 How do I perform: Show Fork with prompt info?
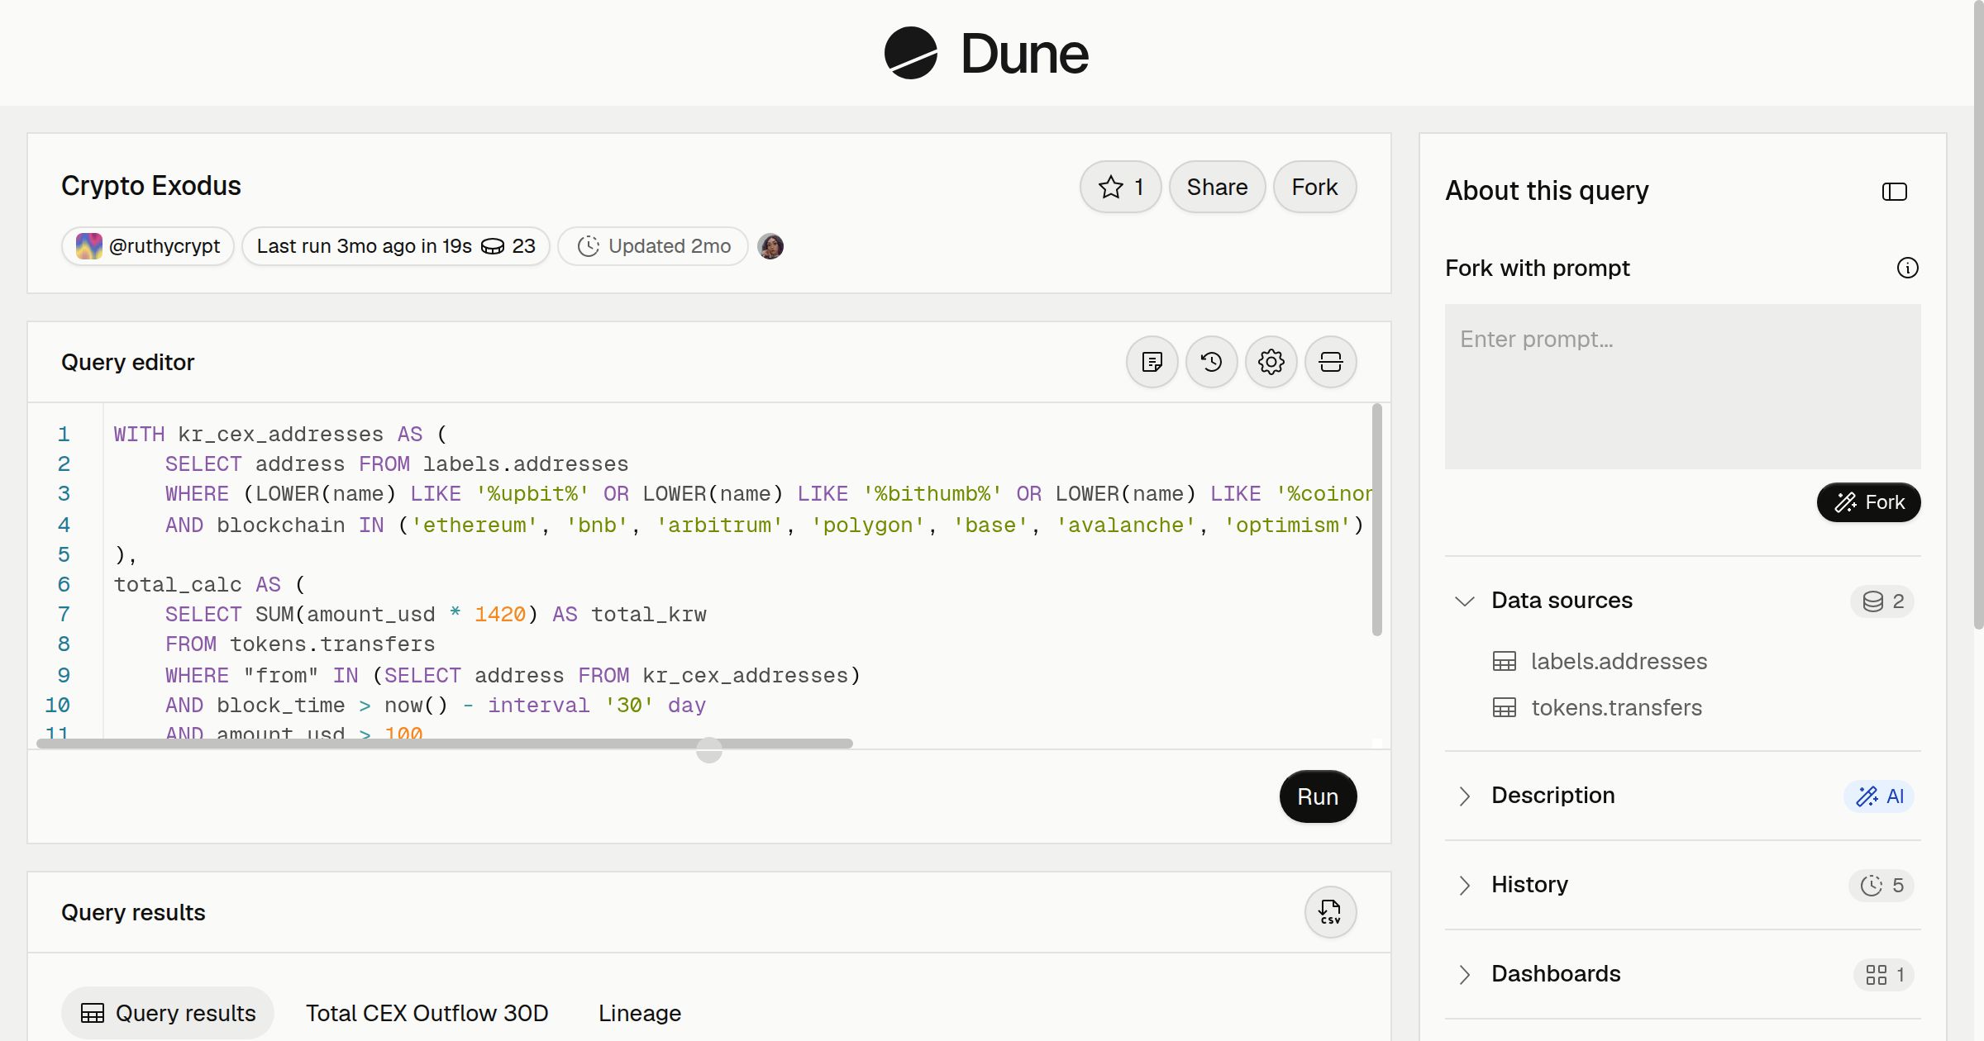tap(1907, 268)
